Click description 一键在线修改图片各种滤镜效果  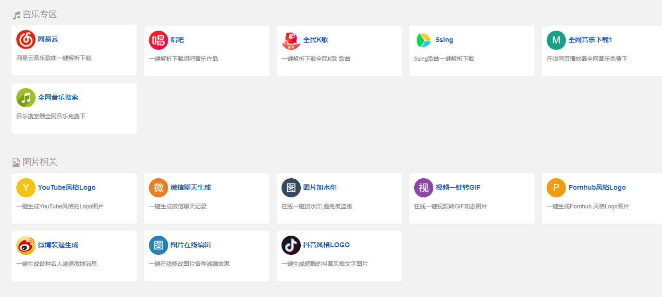[x=189, y=264]
